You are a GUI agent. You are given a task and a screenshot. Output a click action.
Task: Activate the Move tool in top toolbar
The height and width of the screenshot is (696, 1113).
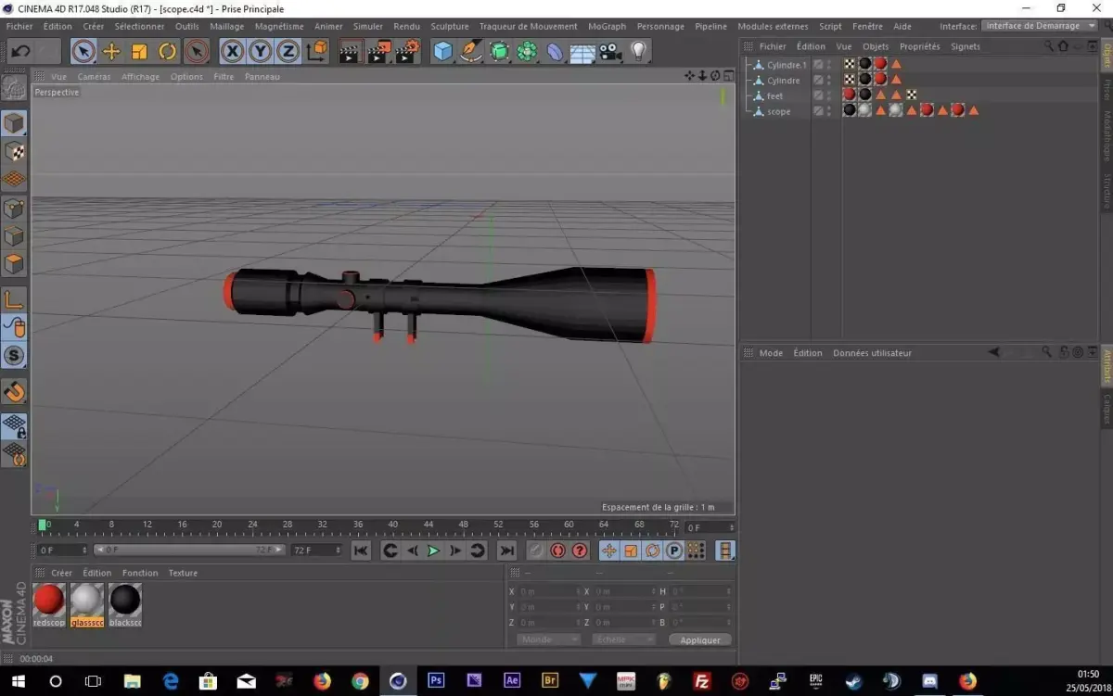coord(111,52)
